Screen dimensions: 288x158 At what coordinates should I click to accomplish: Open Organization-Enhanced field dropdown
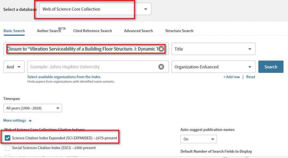[213, 67]
